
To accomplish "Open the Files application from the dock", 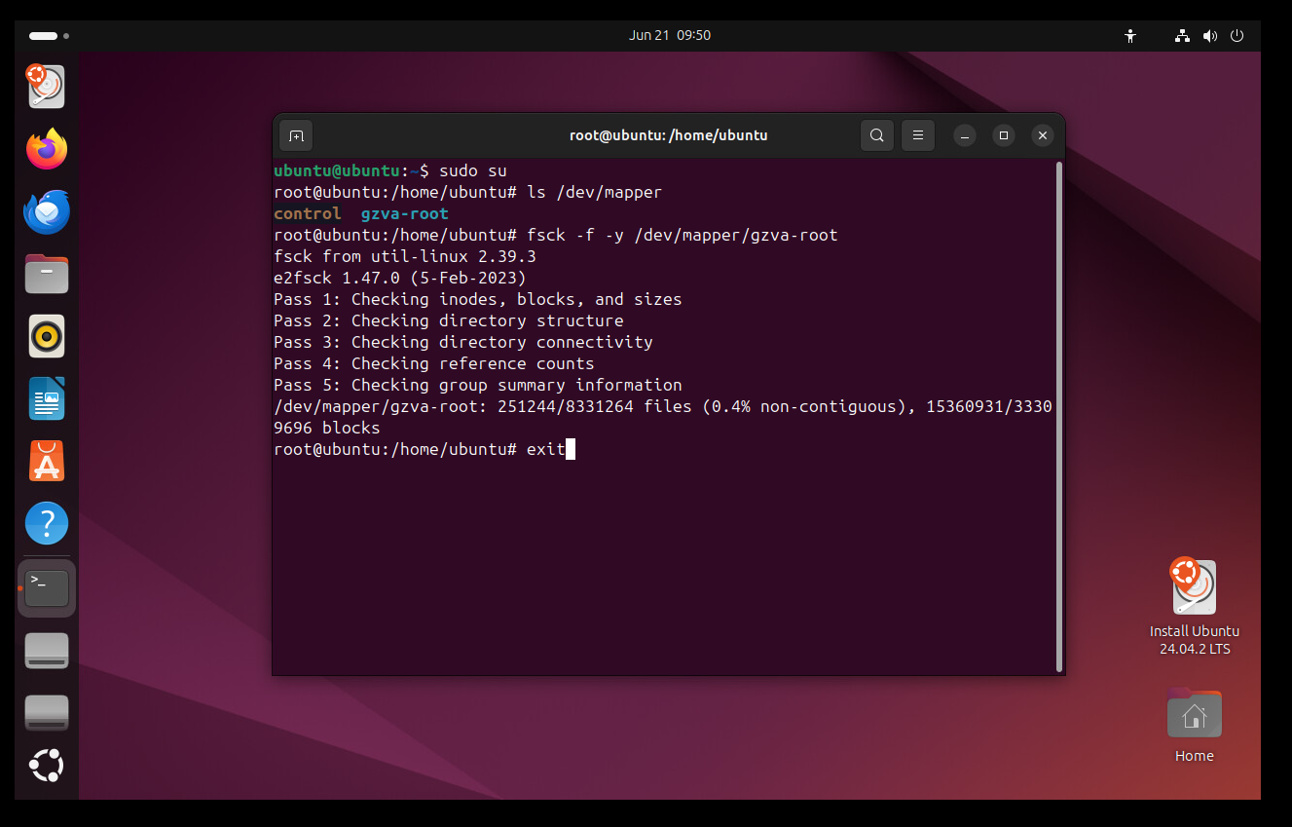I will (x=46, y=274).
